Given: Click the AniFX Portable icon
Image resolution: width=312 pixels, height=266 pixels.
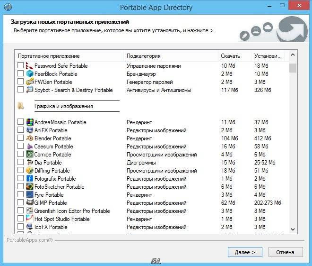Looking at the screenshot, I should (x=30, y=130).
